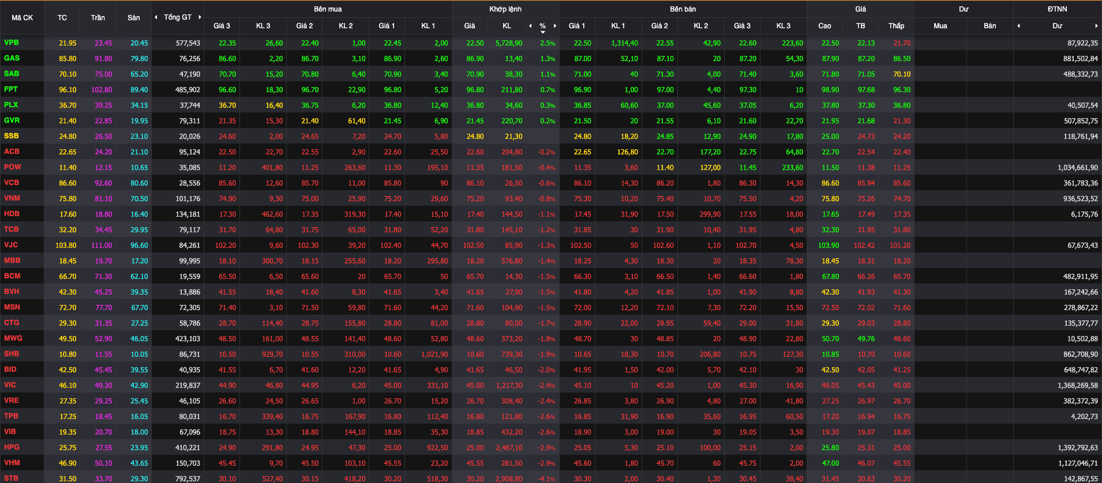1102x483 pixels.
Task: Click the Trần ceiling price column header
Action: click(98, 18)
